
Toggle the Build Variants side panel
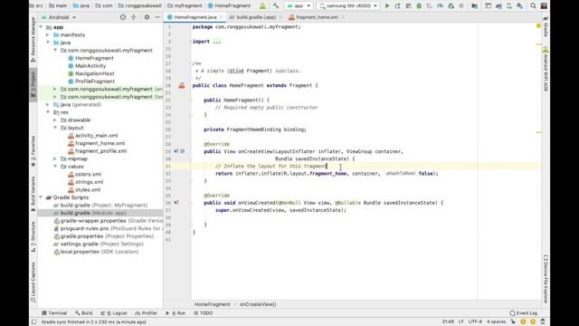[x=33, y=194]
